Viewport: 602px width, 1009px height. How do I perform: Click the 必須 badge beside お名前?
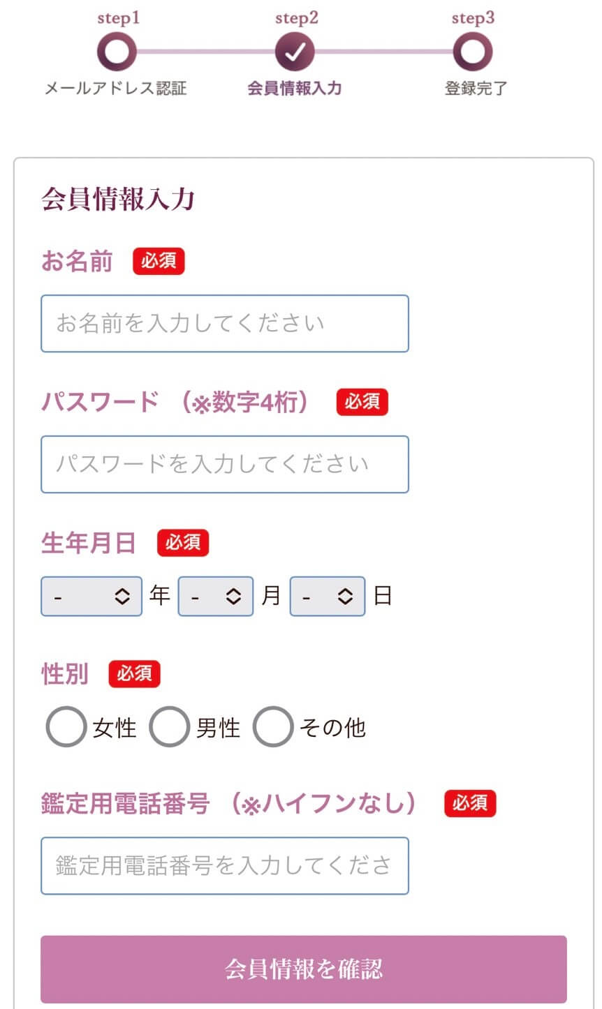pyautogui.click(x=159, y=261)
